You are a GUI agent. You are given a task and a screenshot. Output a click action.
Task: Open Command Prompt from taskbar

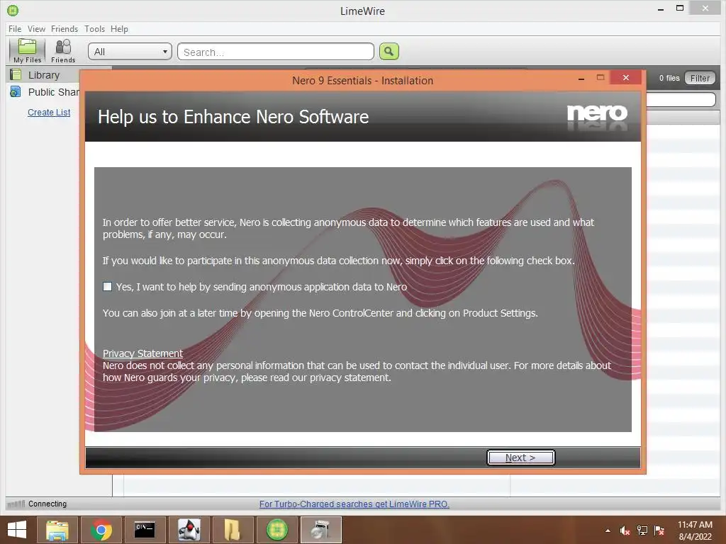point(145,530)
